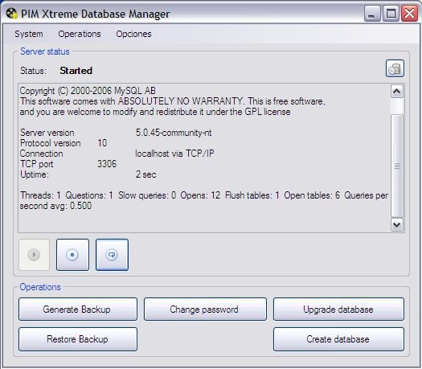This screenshot has width=422, height=369.
Task: Click the text '5.0.45-community-nt'
Action: pyautogui.click(x=174, y=133)
